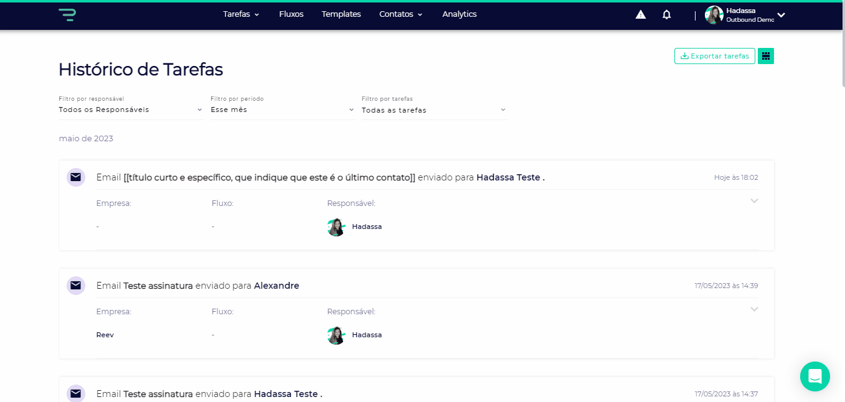Click the envelope icon of the 14:37 email task
845x402 pixels.
[x=76, y=394]
